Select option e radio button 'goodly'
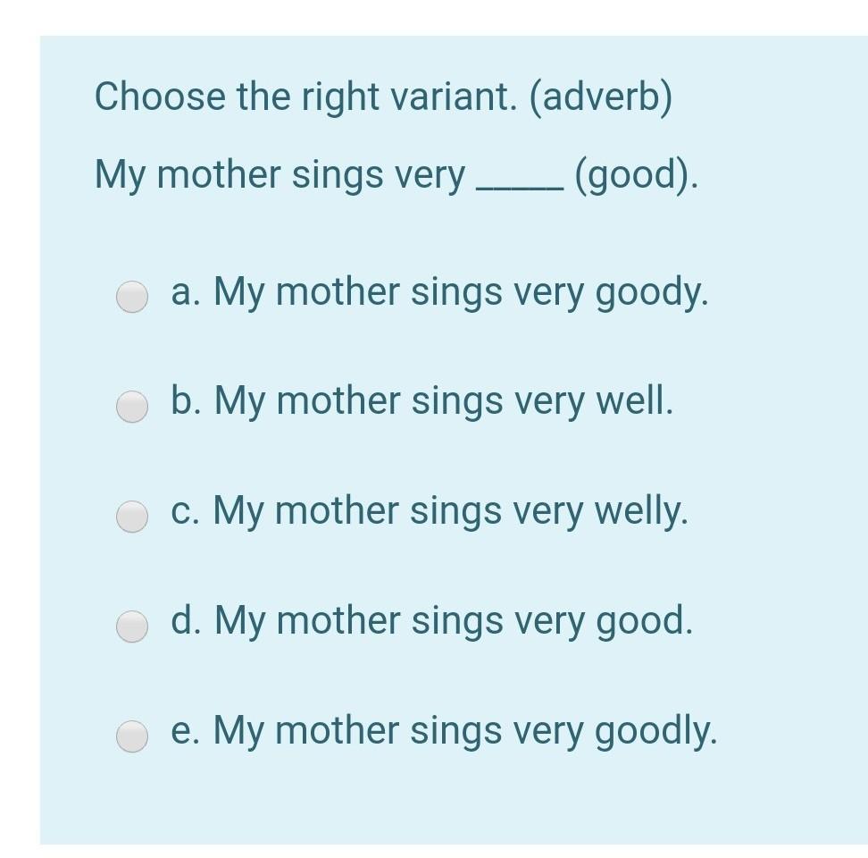The height and width of the screenshot is (858, 868). (x=132, y=736)
